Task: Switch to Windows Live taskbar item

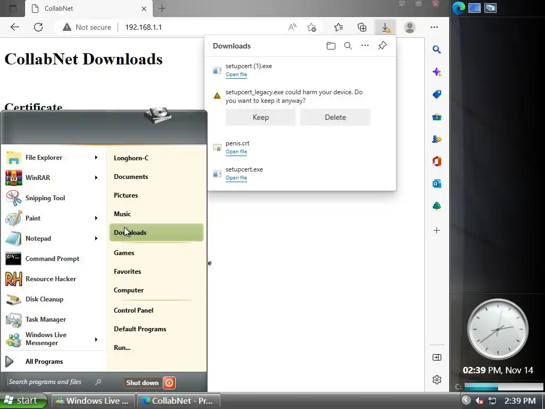Action: pyautogui.click(x=93, y=400)
